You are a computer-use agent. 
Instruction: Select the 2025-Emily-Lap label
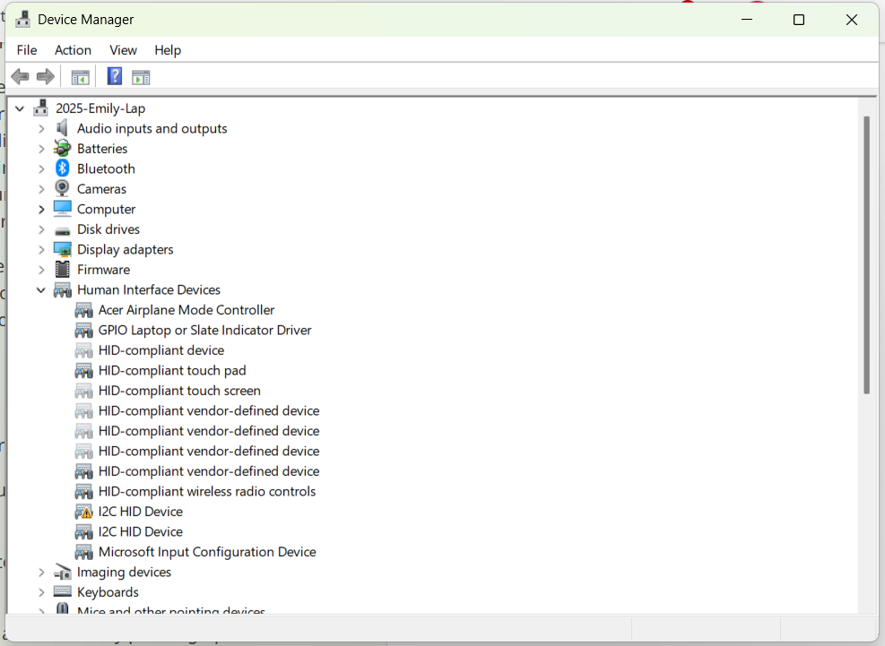pyautogui.click(x=100, y=108)
